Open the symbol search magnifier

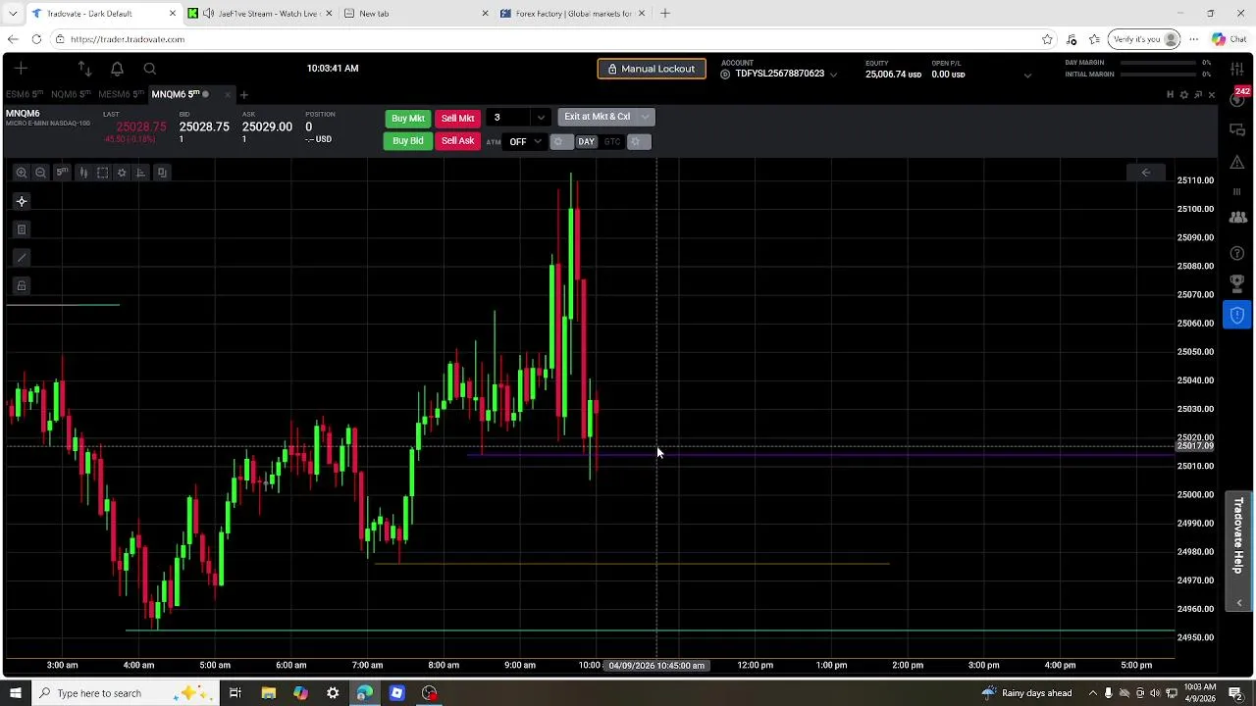click(150, 69)
